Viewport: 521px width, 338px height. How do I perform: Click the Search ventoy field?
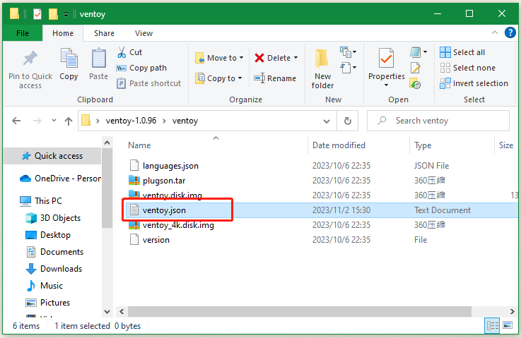coord(438,121)
